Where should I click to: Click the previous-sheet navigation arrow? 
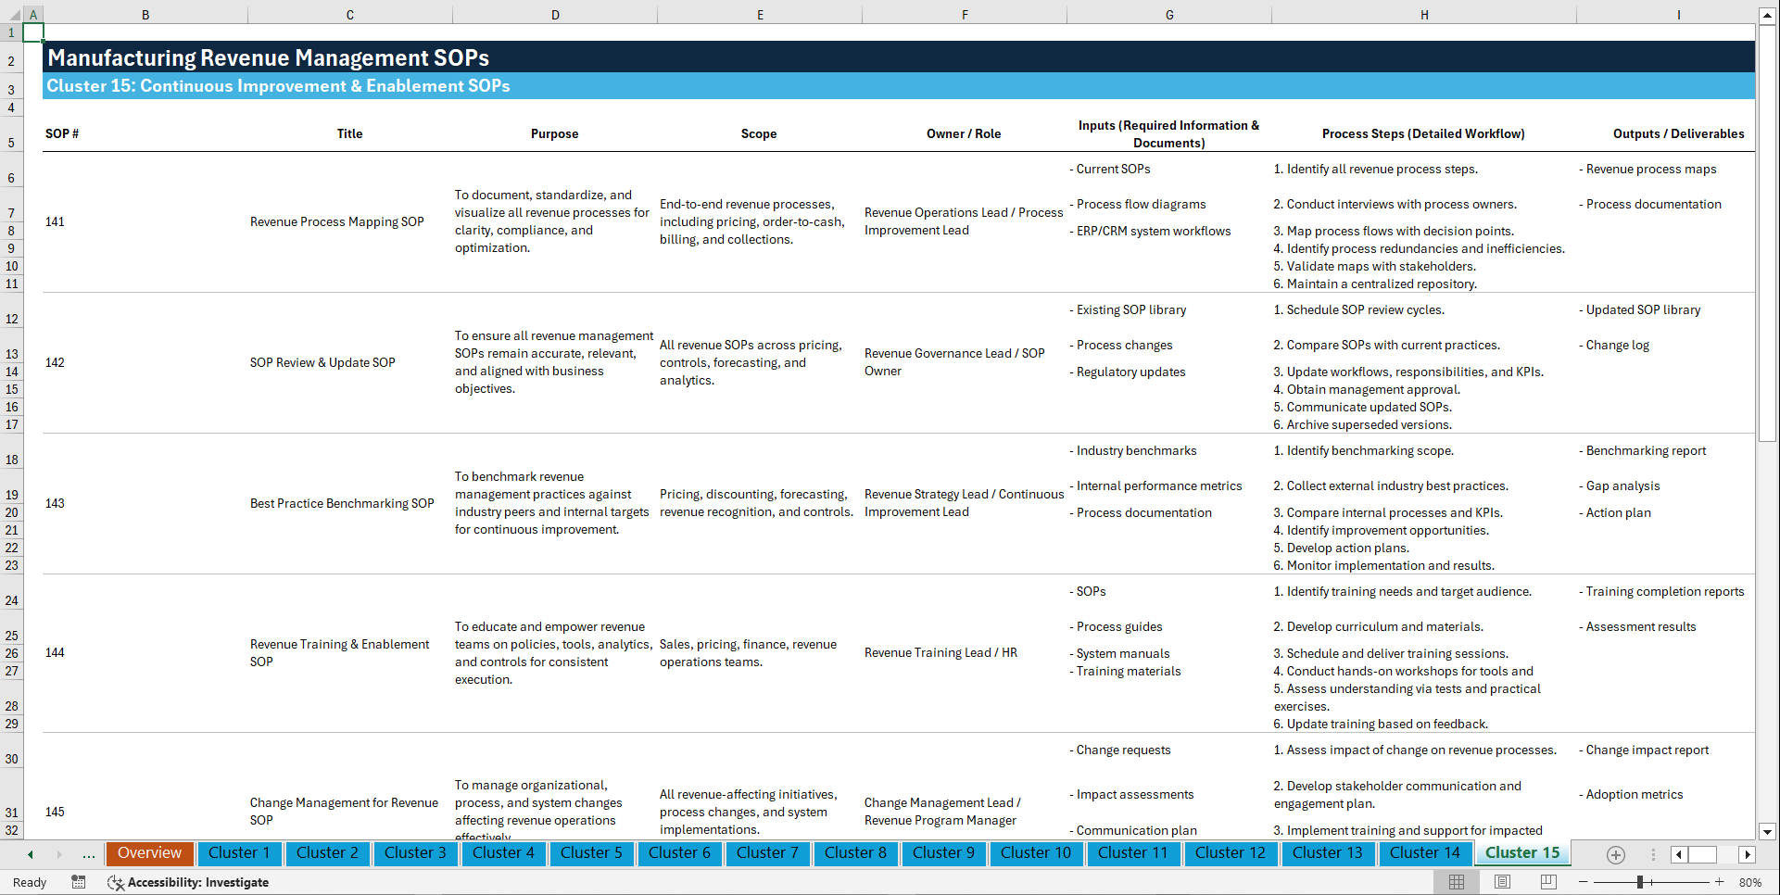click(30, 854)
